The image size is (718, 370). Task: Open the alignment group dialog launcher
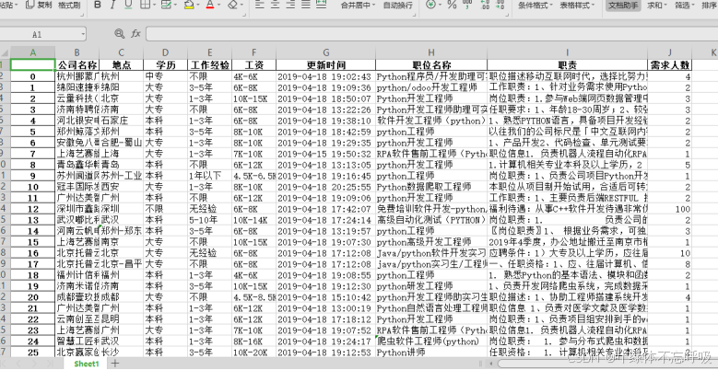[x=414, y=15]
